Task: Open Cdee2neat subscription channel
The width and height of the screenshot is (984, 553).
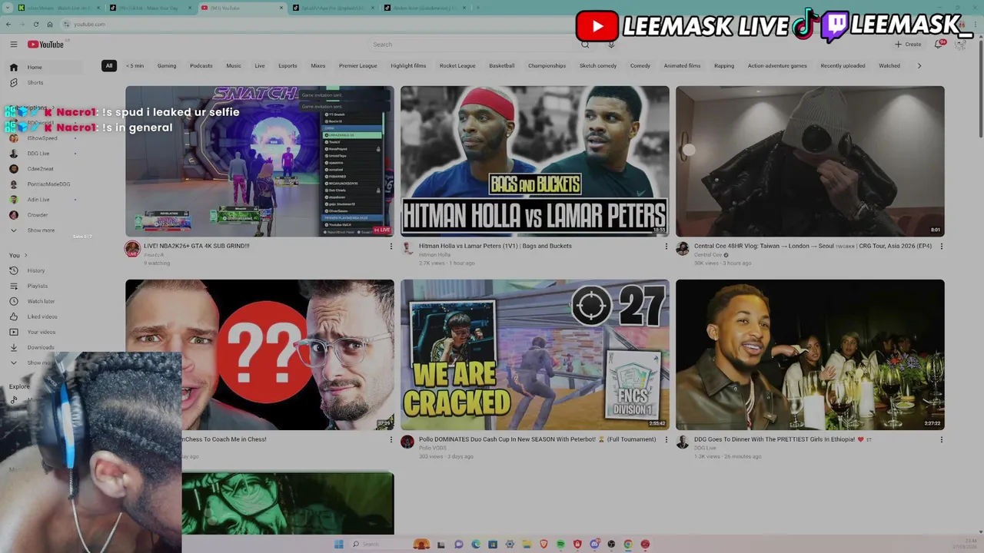Action: pos(45,169)
